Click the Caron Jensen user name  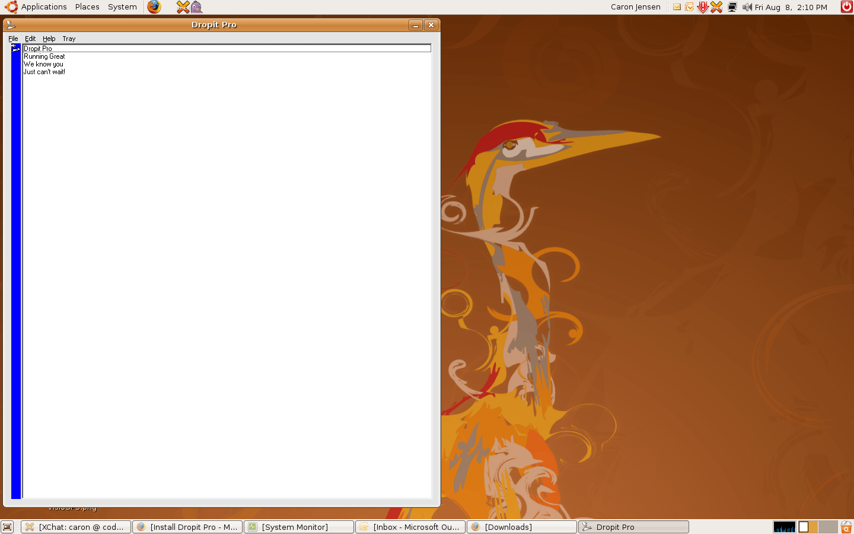[x=635, y=7]
